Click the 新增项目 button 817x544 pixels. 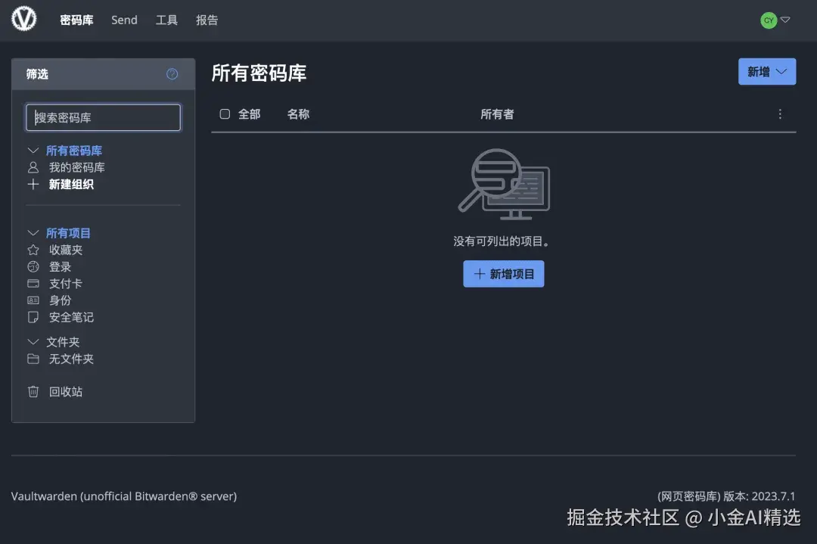pyautogui.click(x=504, y=274)
